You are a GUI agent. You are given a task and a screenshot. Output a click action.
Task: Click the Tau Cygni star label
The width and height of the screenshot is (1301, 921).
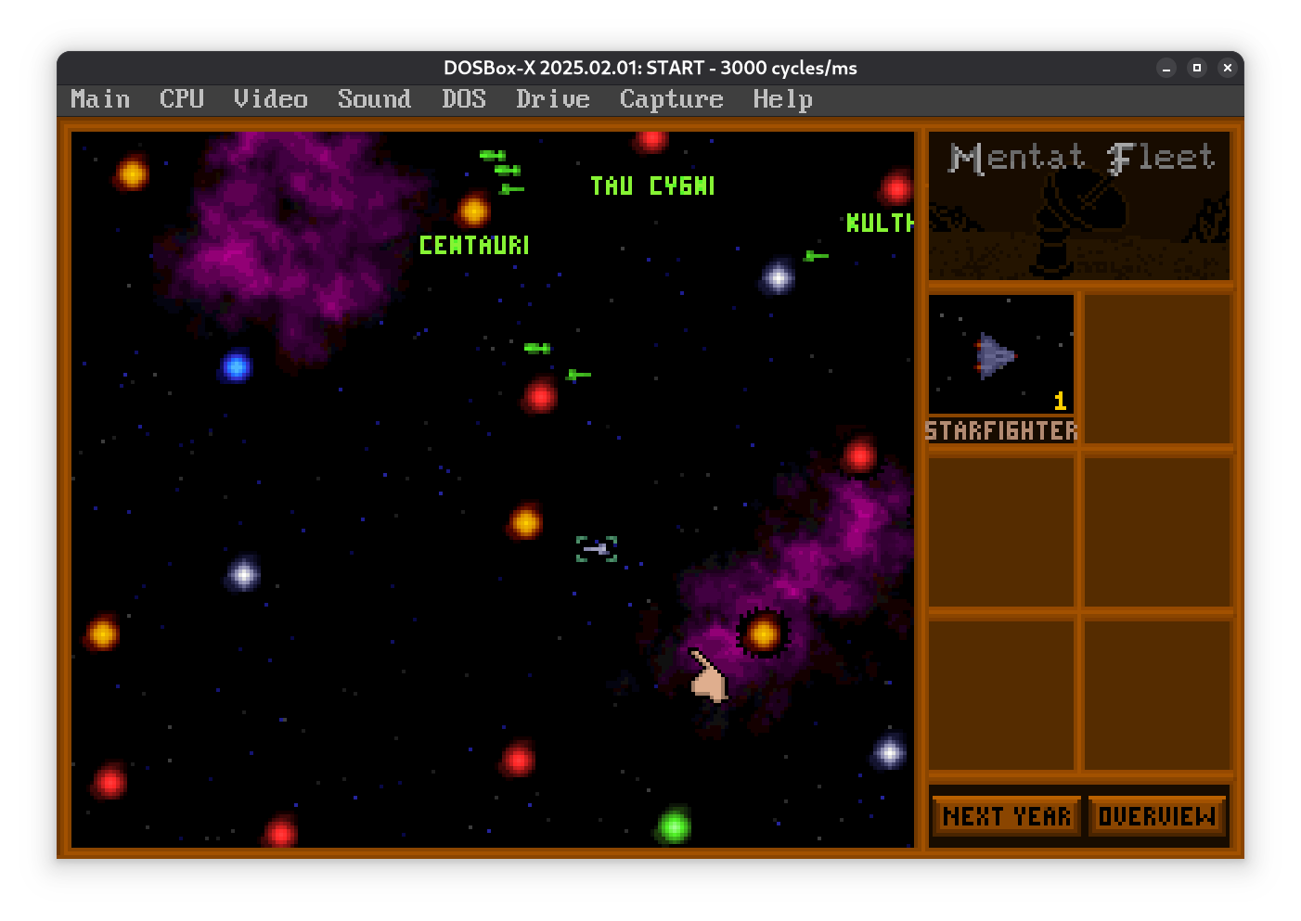[652, 186]
